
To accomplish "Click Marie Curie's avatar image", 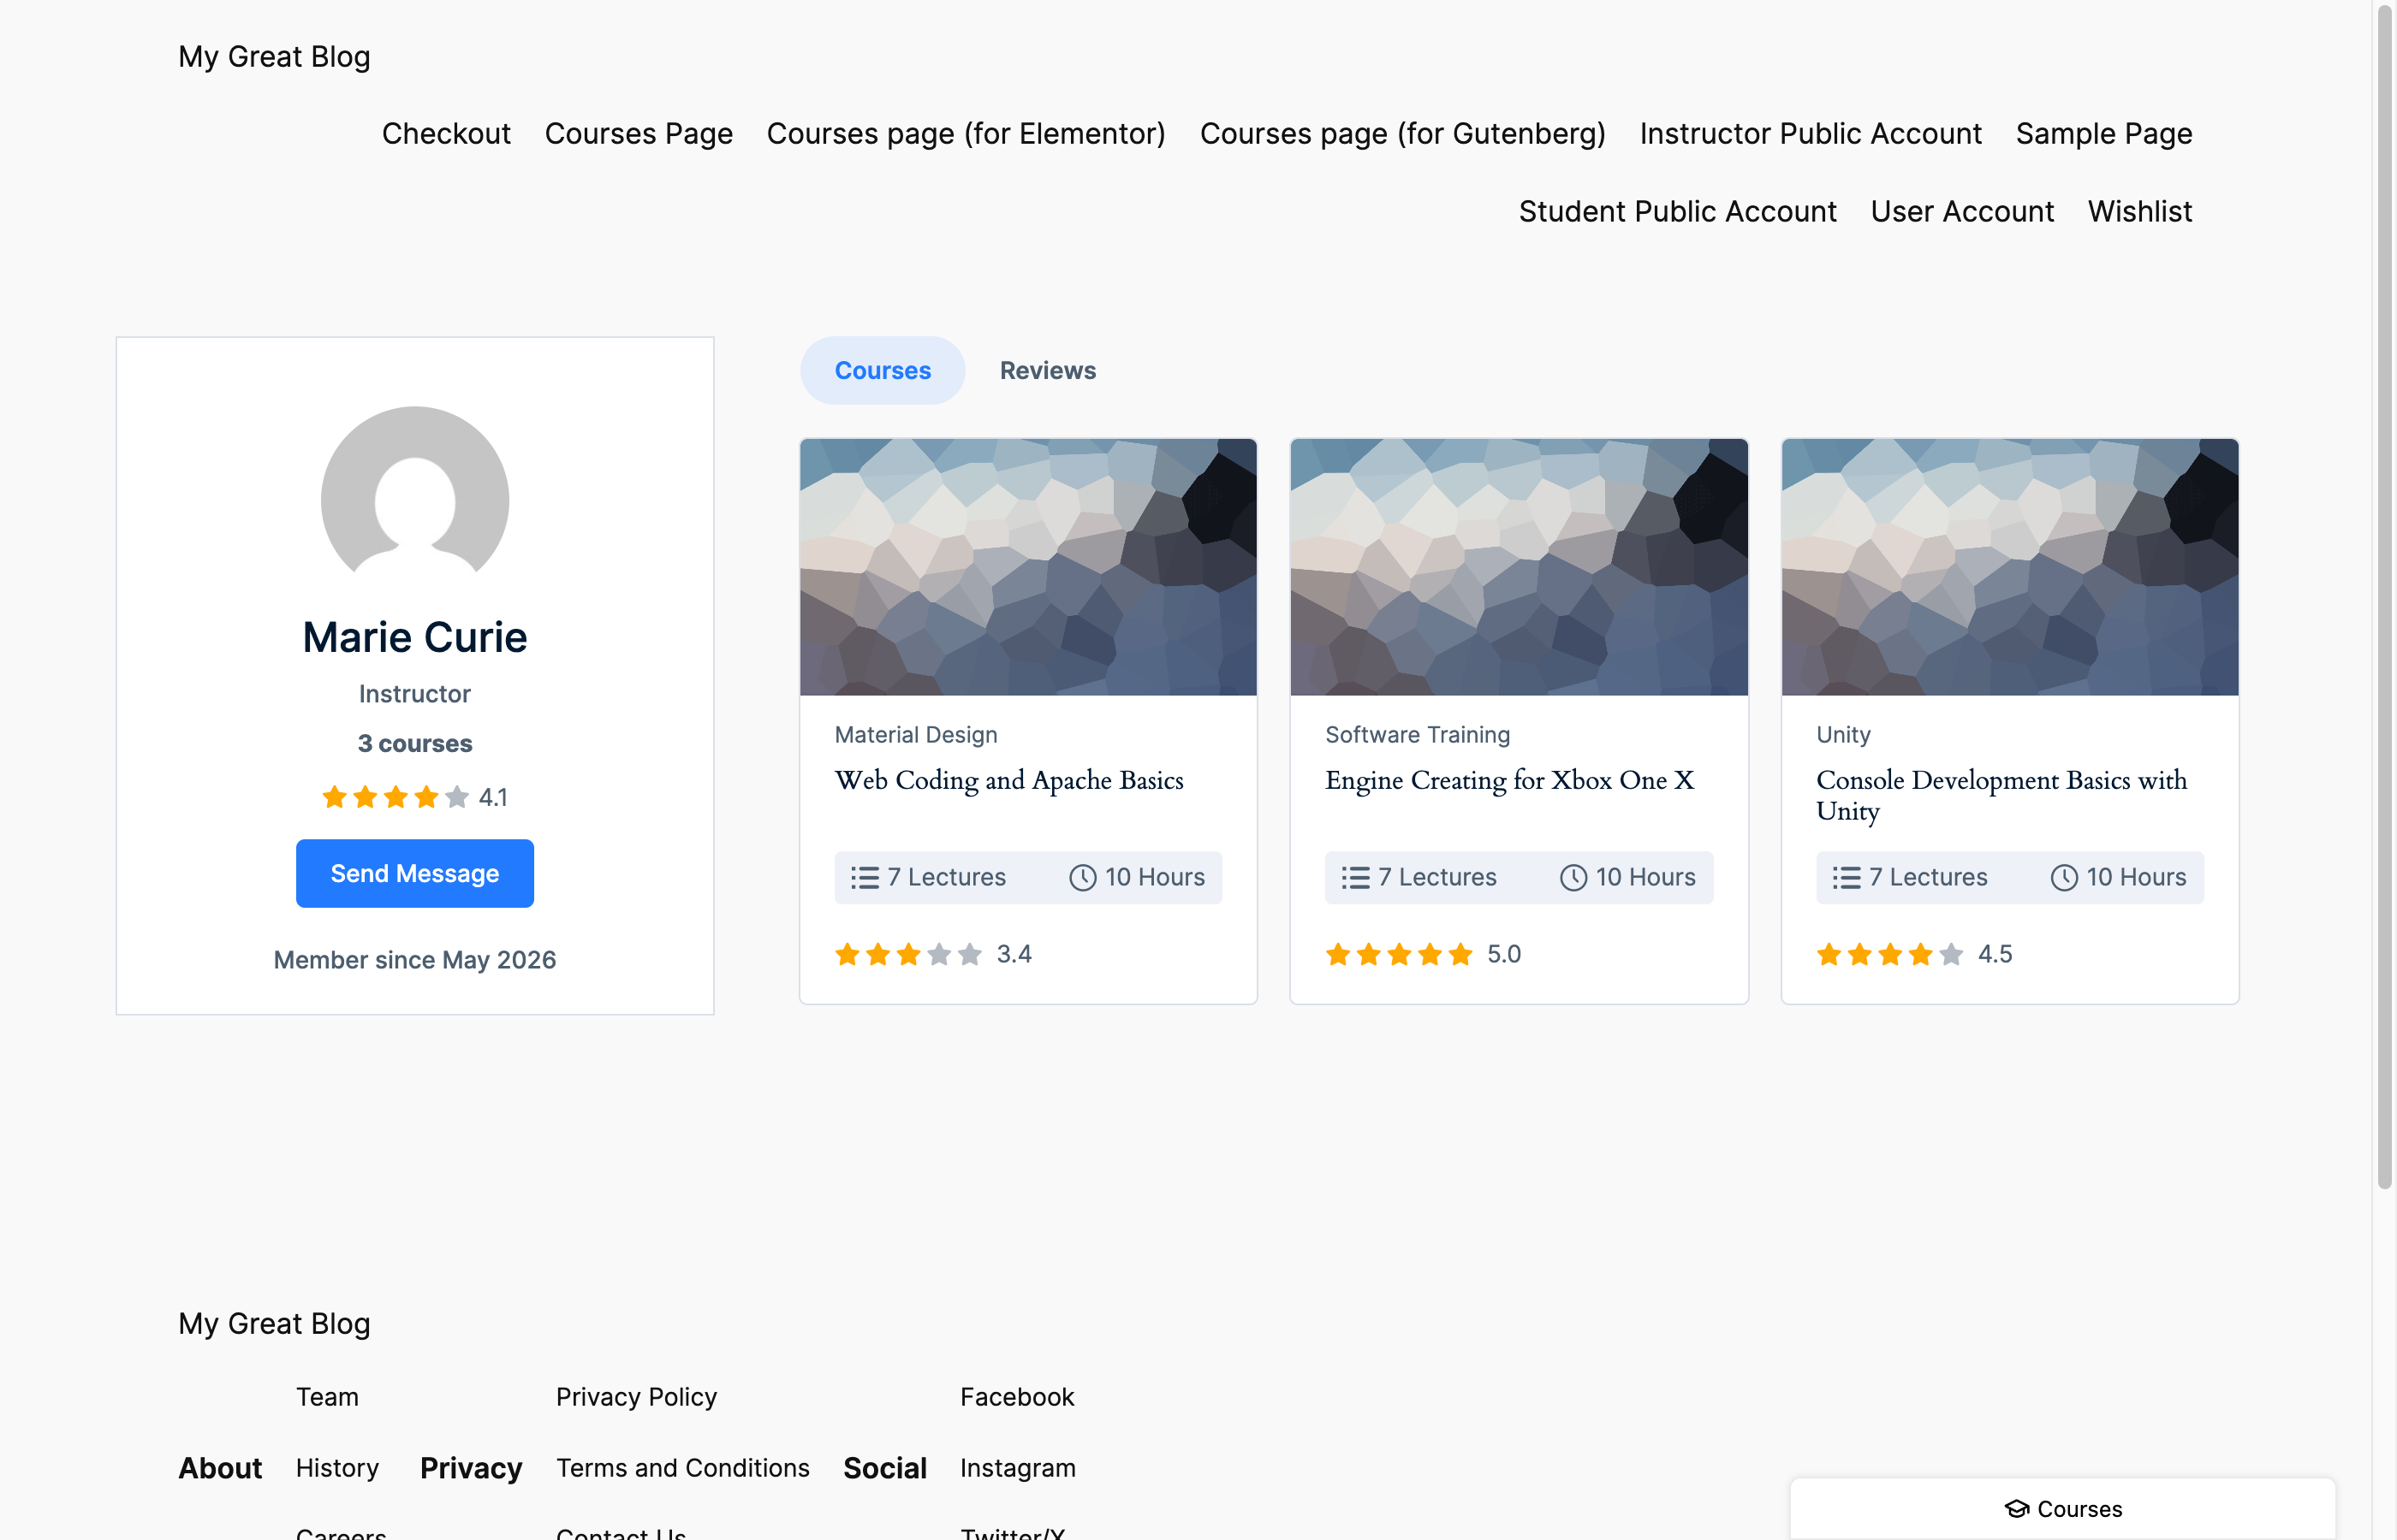I will point(414,500).
